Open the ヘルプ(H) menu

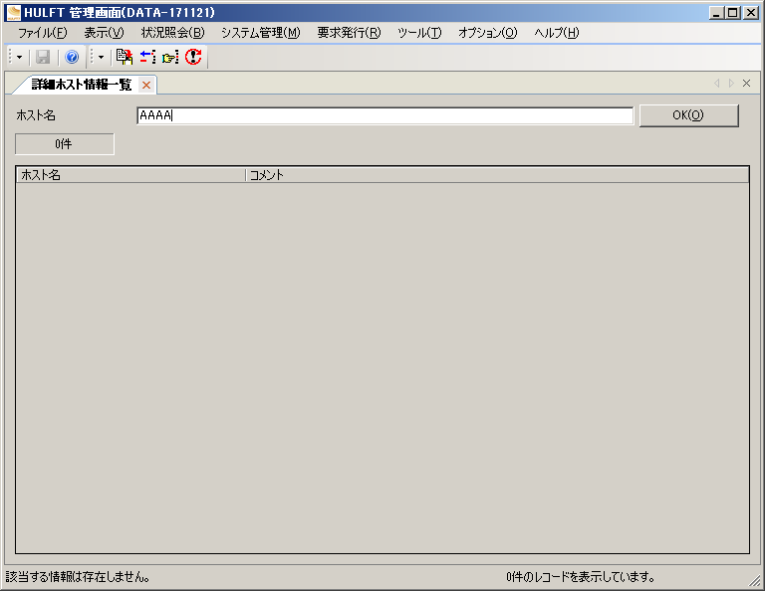pos(556,33)
